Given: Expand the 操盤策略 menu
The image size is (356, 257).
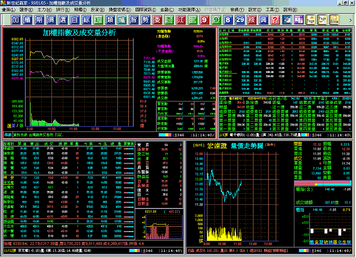Looking at the screenshot, I should [x=119, y=10].
